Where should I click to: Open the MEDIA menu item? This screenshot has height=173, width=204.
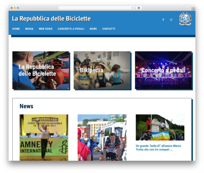(29, 29)
